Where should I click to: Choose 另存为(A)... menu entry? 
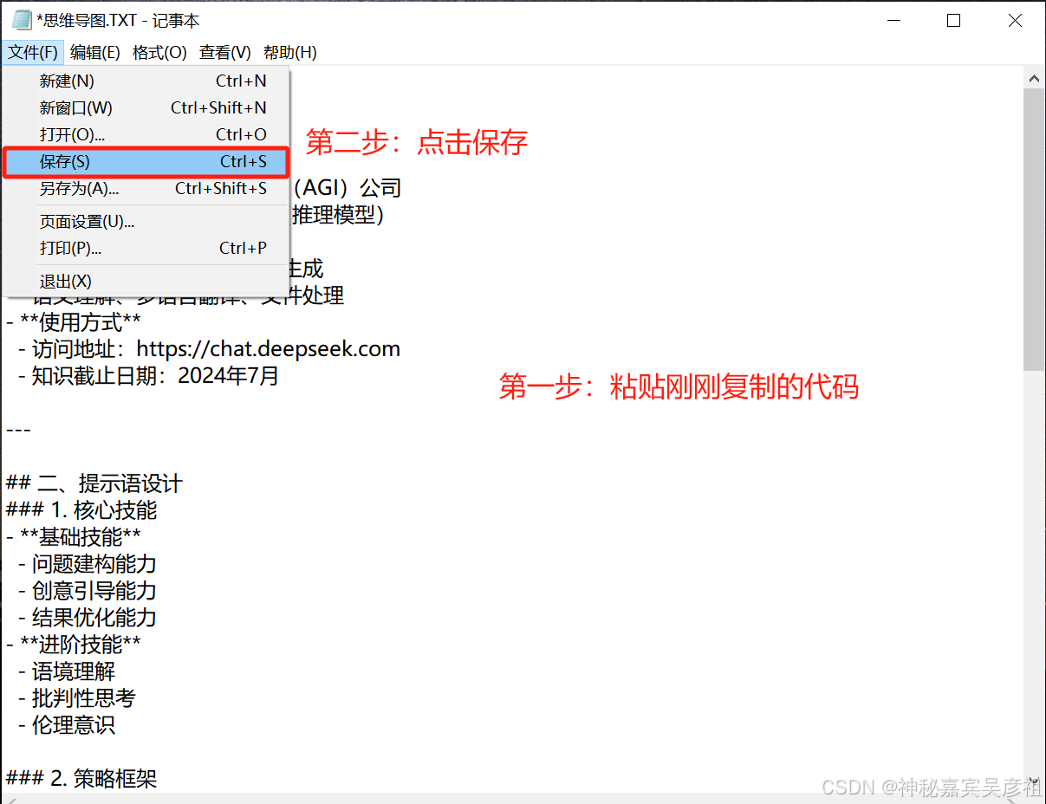[146, 189]
